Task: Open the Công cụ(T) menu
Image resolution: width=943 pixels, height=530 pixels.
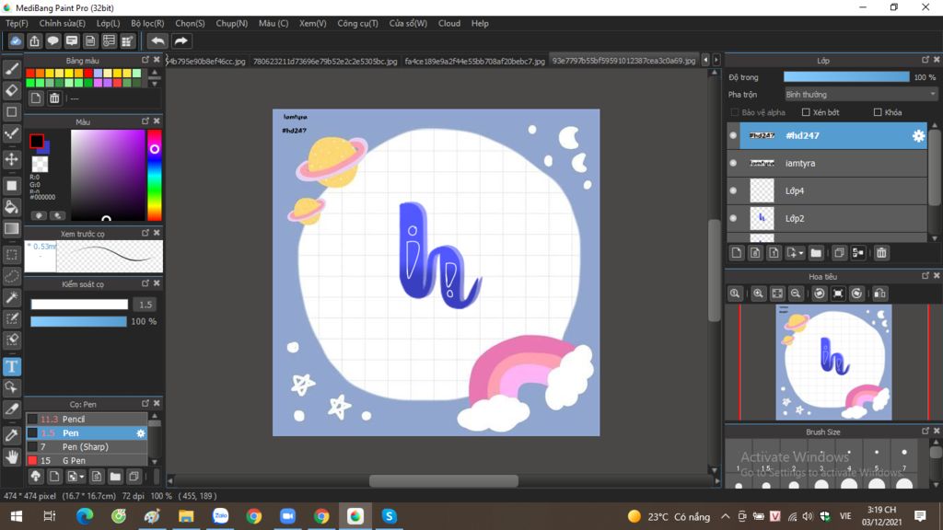Action: [358, 23]
